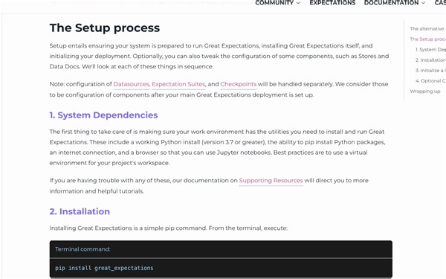This screenshot has height=279, width=446.
Task: Click 'The Setup process' page heading
Action: coord(105,28)
